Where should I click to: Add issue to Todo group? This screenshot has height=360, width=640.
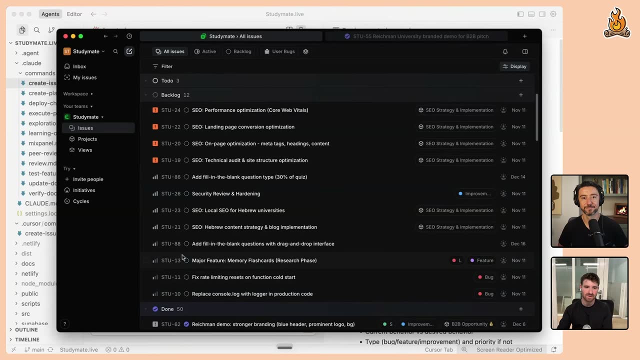pos(521,80)
